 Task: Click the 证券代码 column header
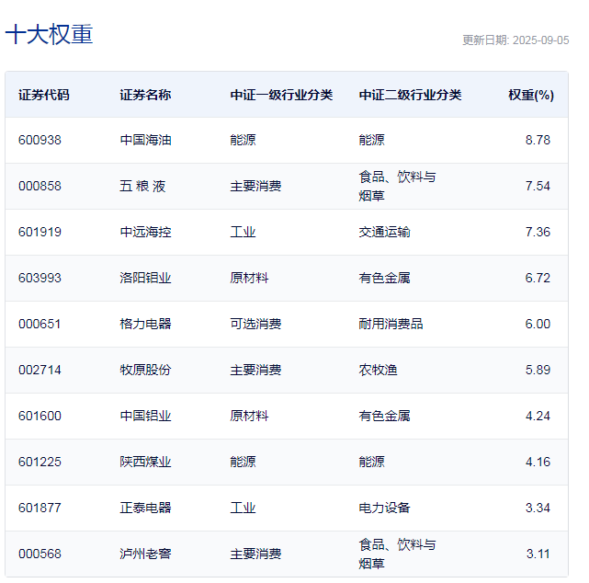pos(44,95)
